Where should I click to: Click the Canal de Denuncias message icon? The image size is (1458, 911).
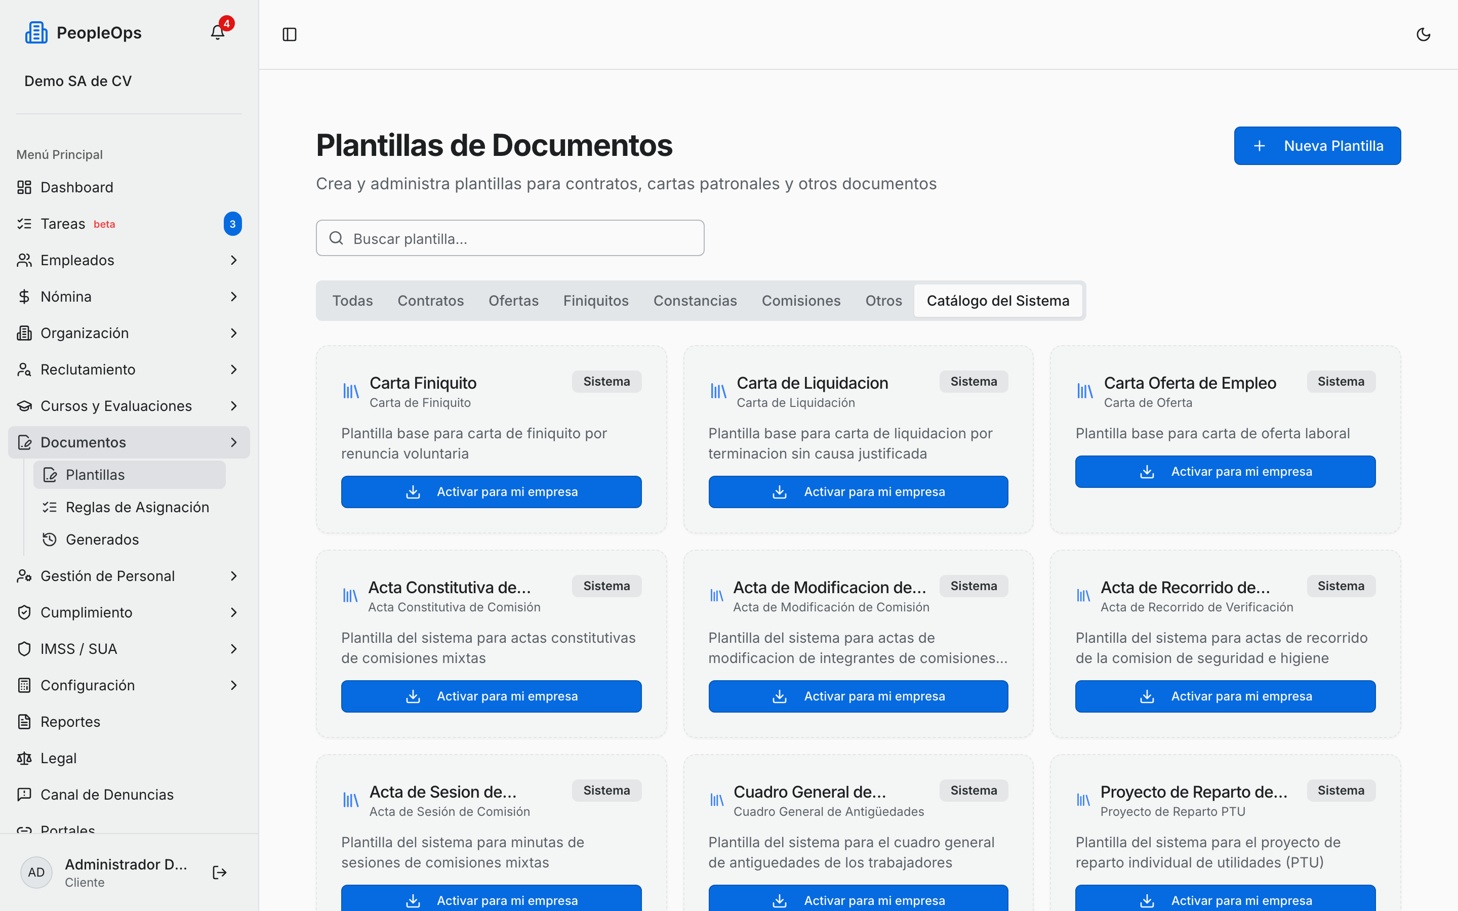click(24, 795)
